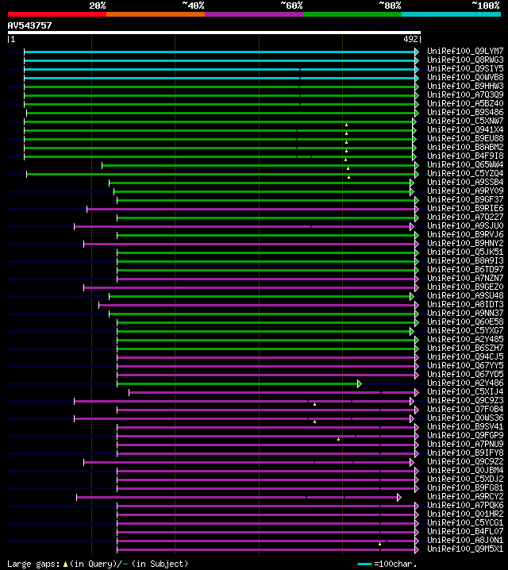Select label UniRef100_A9SJU0
Screen dimensions: 508x570
point(465,225)
